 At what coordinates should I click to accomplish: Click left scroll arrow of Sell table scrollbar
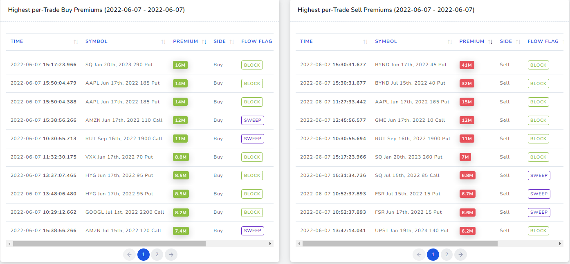tap(298, 244)
